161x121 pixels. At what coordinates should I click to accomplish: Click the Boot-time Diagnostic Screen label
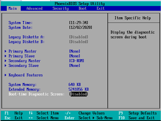pyautogui.click(x=36, y=94)
